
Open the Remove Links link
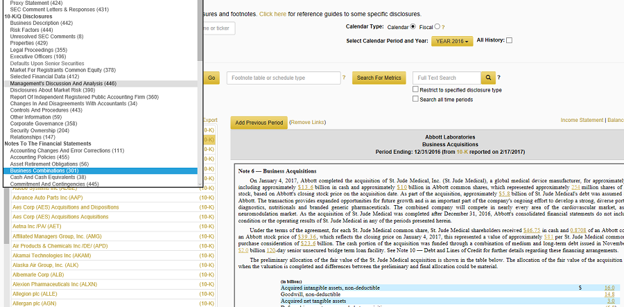pyautogui.click(x=307, y=123)
